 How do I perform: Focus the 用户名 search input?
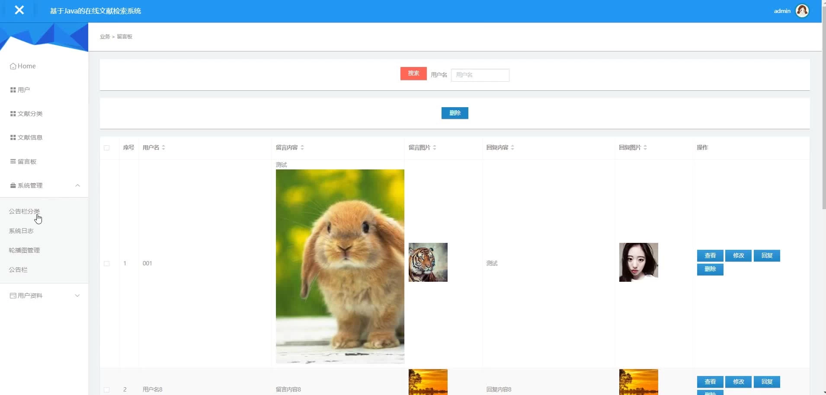480,75
